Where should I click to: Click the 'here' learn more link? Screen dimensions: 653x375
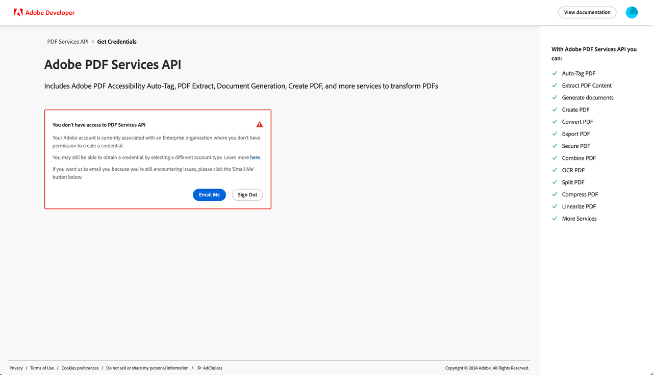[255, 157]
